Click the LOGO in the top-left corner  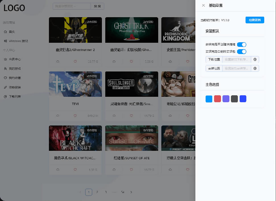tap(14, 8)
